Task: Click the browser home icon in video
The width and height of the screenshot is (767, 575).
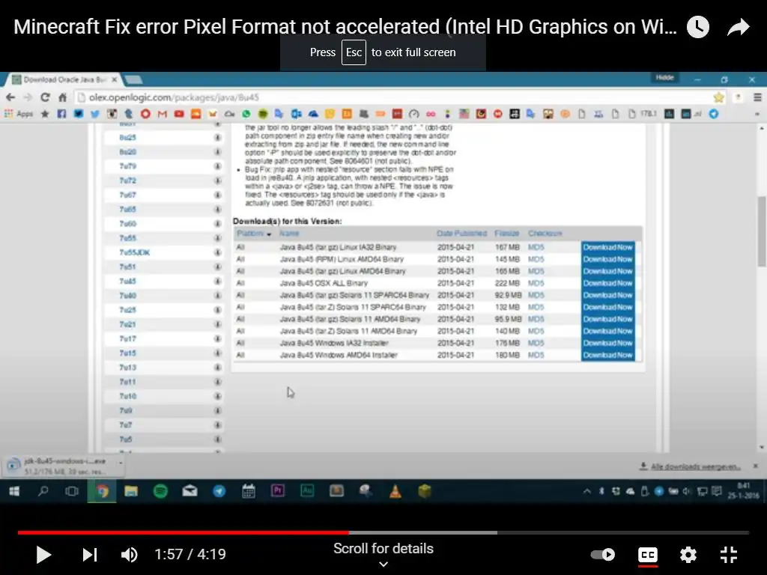Action: [x=62, y=97]
